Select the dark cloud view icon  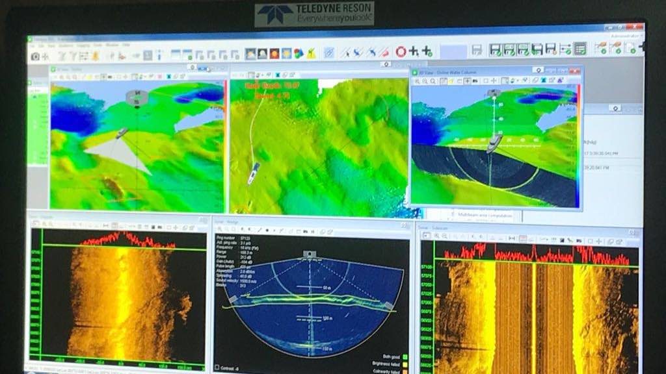click(x=263, y=53)
